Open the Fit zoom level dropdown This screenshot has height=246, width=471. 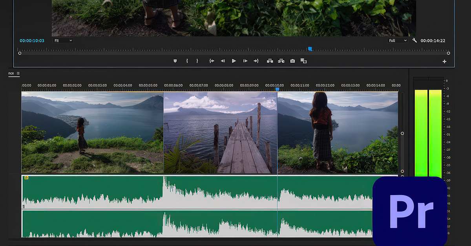[63, 40]
